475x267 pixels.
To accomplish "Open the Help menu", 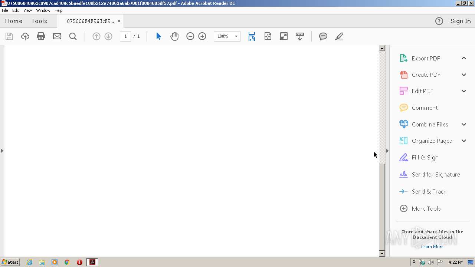I will (59, 10).
